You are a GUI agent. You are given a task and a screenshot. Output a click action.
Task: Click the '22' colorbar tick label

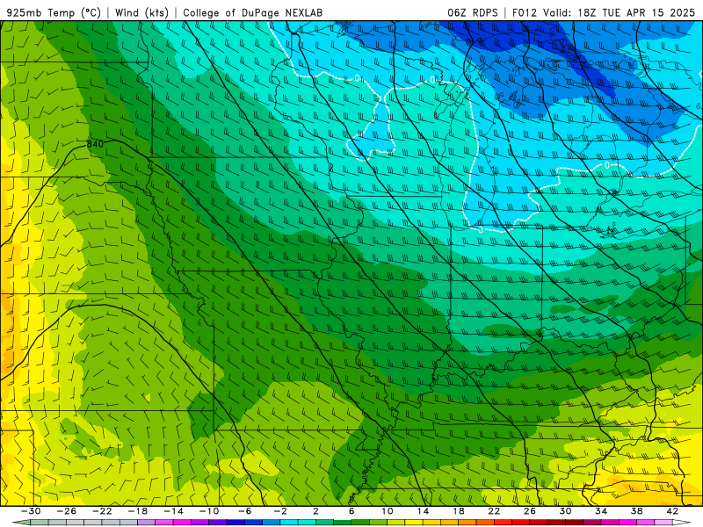(x=494, y=511)
